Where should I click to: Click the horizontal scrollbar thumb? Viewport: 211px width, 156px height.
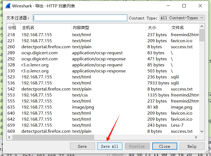tap(53, 137)
